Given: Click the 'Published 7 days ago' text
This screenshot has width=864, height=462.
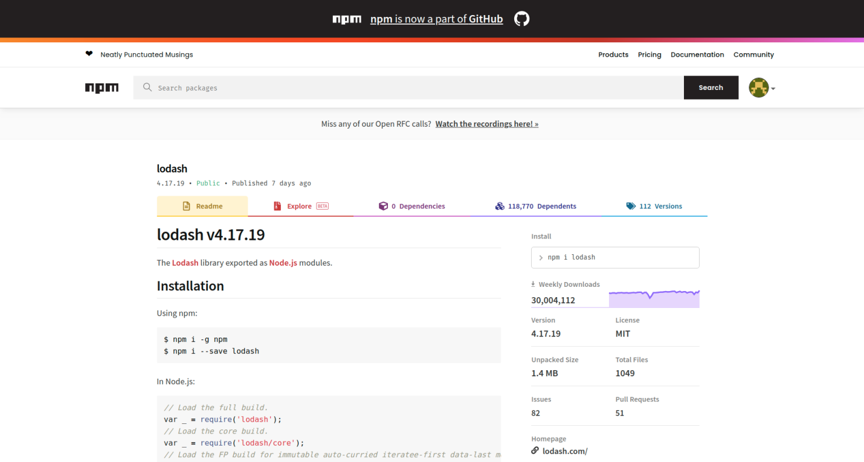Looking at the screenshot, I should (x=271, y=183).
